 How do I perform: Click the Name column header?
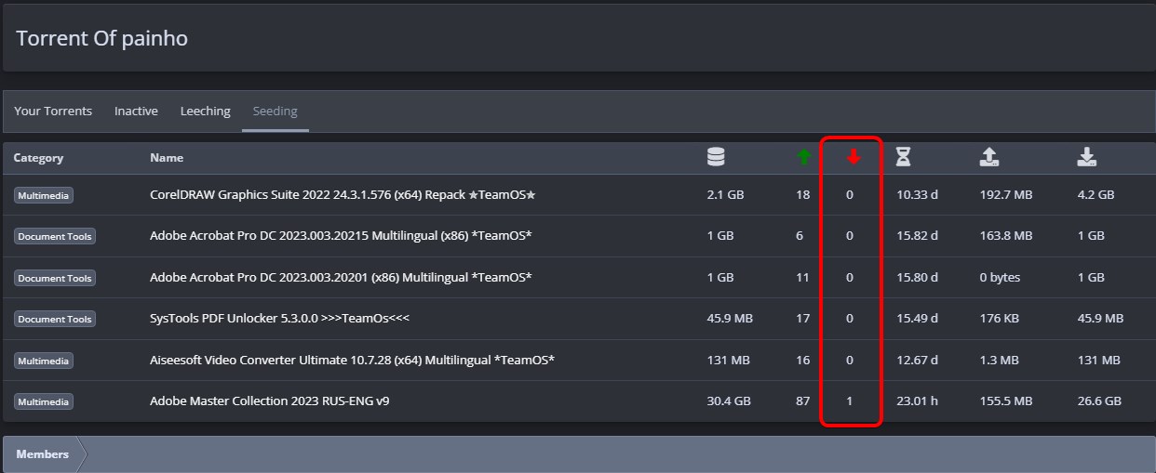[167, 158]
